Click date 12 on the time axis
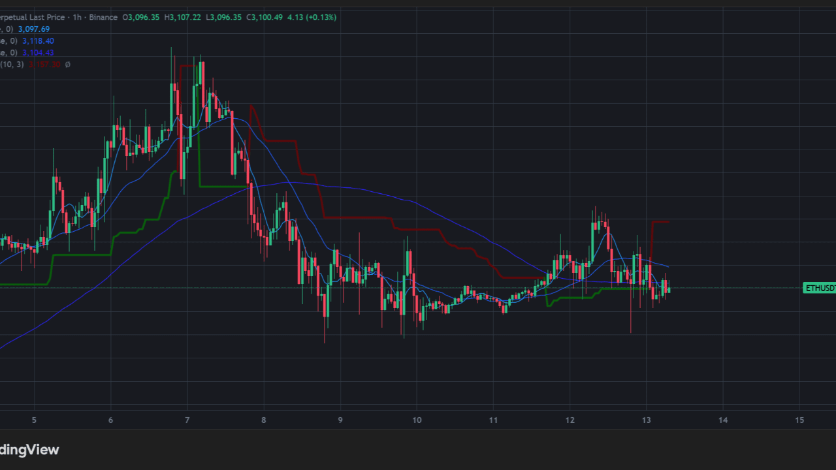 click(570, 420)
